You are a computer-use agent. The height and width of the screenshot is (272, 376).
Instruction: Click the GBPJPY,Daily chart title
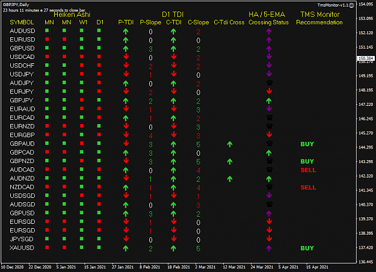point(16,5)
